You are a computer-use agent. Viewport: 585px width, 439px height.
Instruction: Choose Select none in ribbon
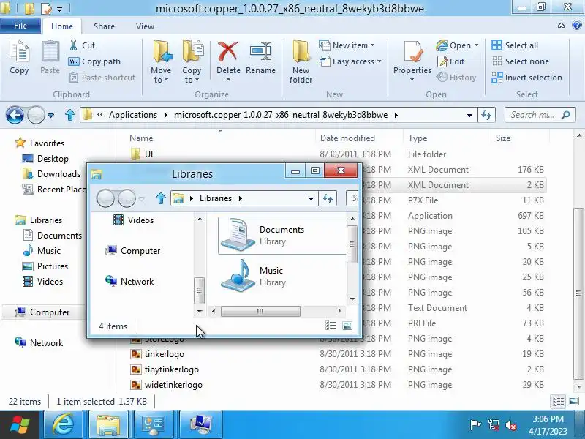[520, 61]
